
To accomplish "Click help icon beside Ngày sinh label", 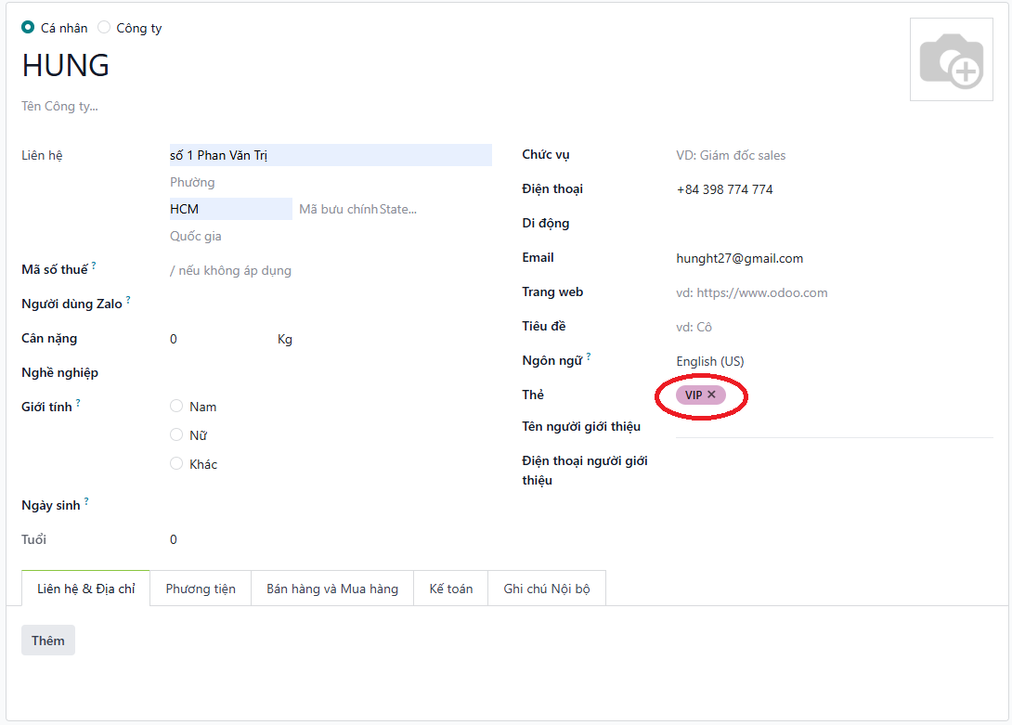I will (86, 501).
